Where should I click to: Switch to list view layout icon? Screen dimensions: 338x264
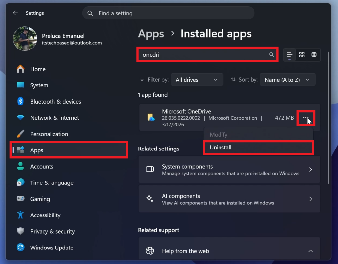pos(289,55)
